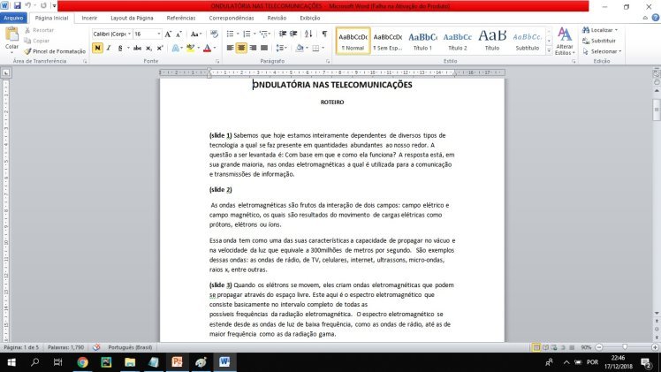This screenshot has width=661, height=372.
Task: Save the document via the quick access icon
Action: coord(18,5)
